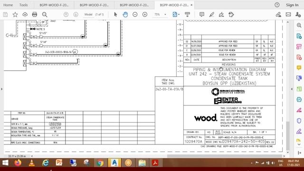Go to next page arrow
Screen dimensions: 304x171
click(x=76, y=15)
